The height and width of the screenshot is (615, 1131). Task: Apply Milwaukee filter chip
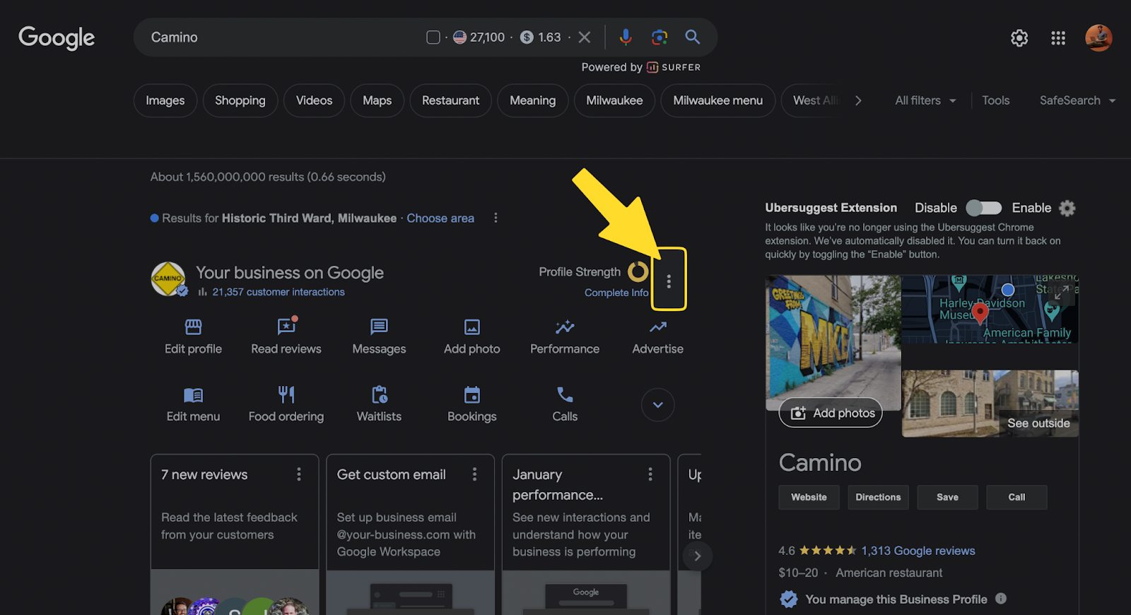coord(614,100)
